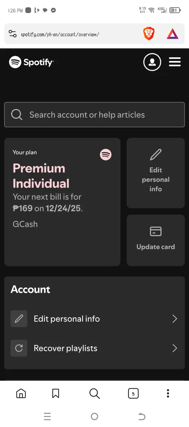Tap the spotify.com URL in address bar
This screenshot has height=427, width=189.
[x=60, y=34]
